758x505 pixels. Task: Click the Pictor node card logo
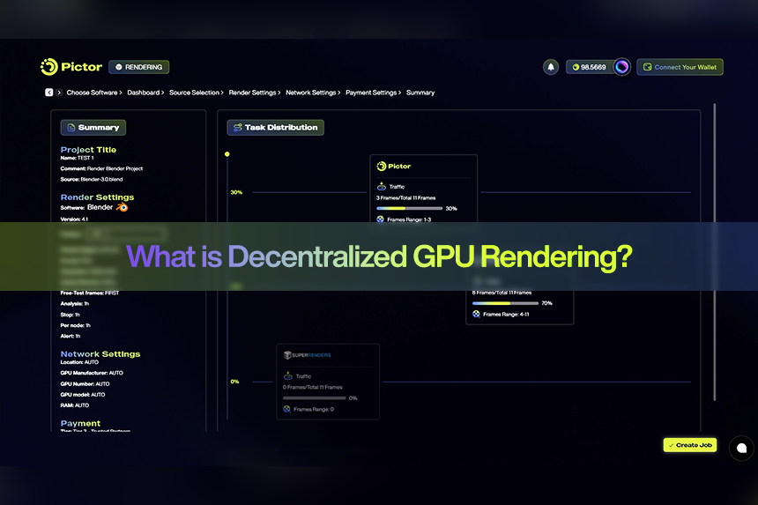[393, 167]
